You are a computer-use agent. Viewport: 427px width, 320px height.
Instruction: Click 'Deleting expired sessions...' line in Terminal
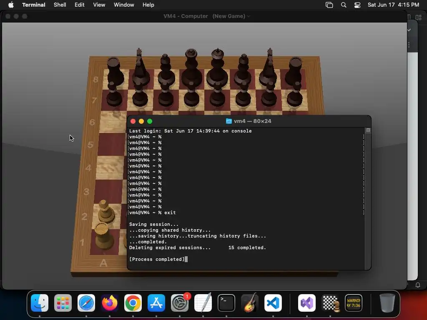pyautogui.click(x=197, y=247)
